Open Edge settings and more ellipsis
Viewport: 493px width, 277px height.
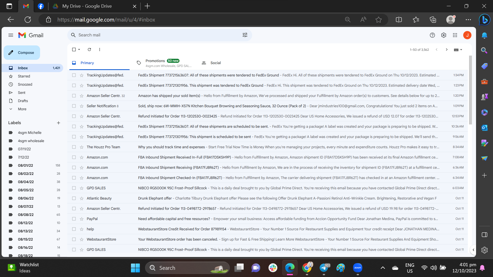(468, 20)
